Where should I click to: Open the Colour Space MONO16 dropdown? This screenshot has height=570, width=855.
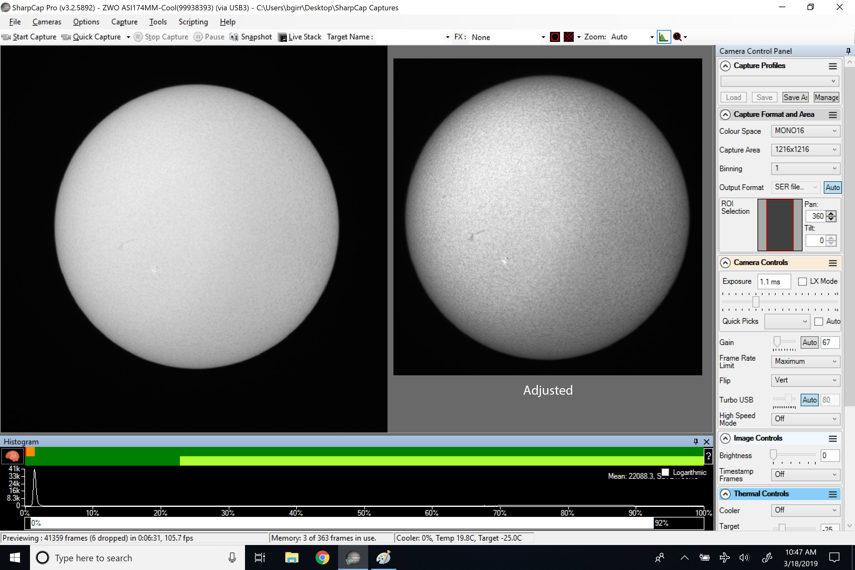coord(805,131)
